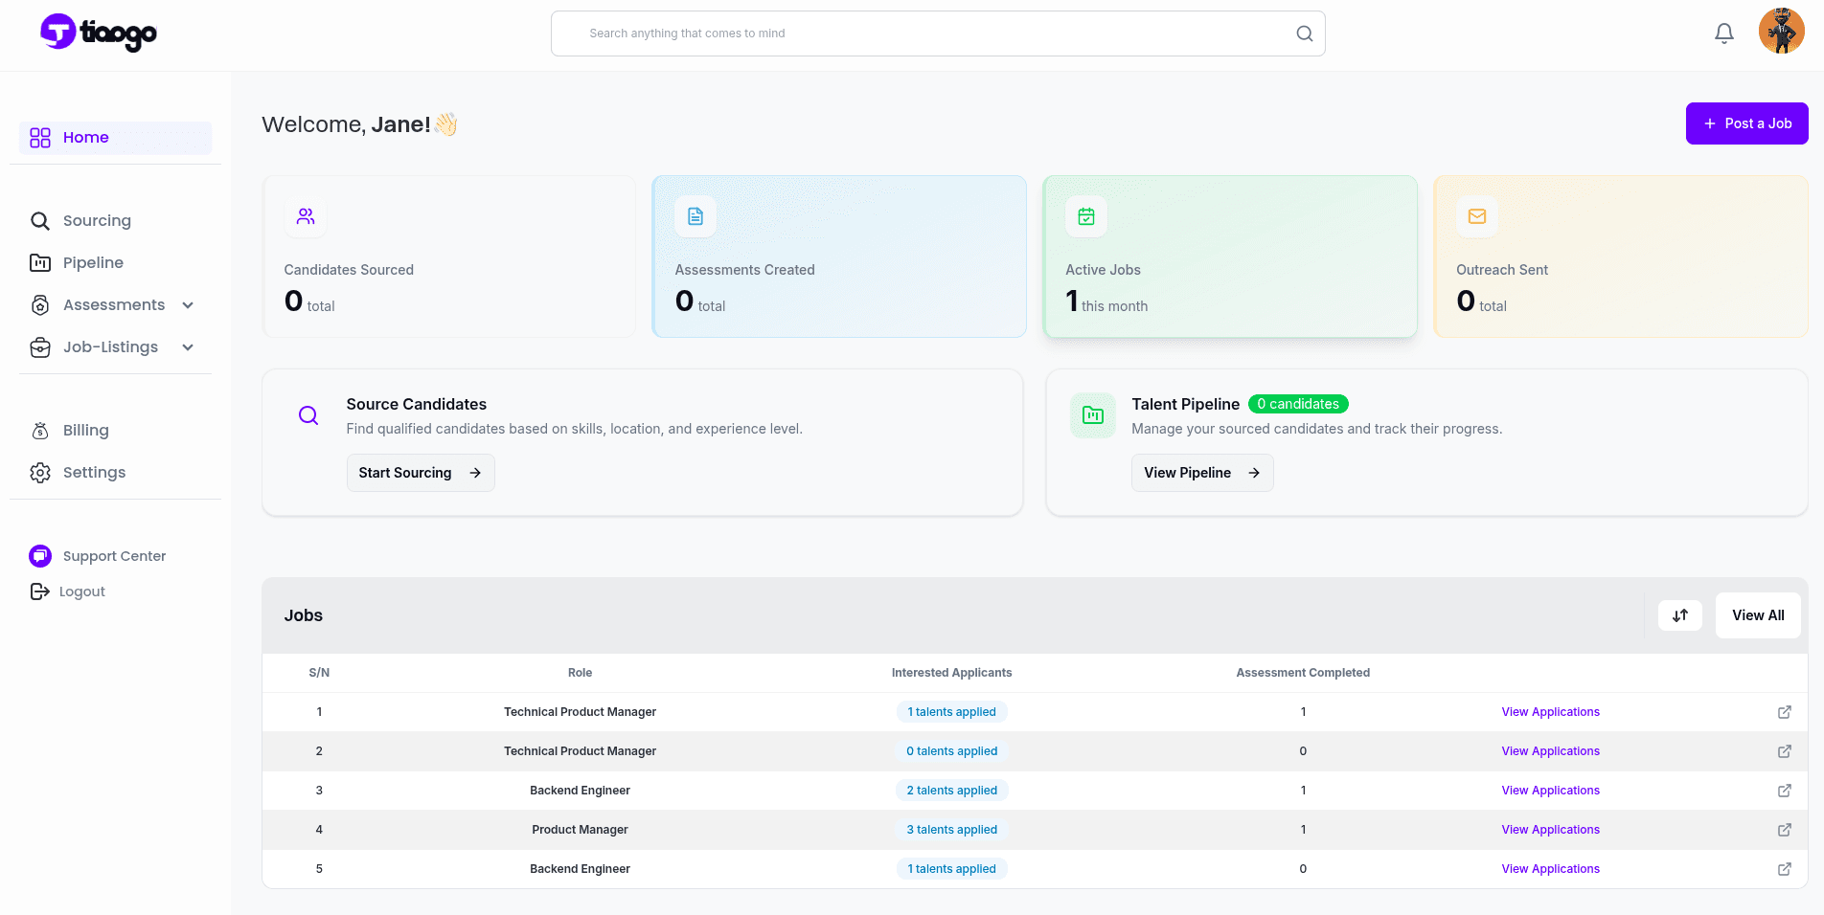This screenshot has width=1824, height=915.
Task: Open Sourcing in the sidebar
Action: (96, 221)
